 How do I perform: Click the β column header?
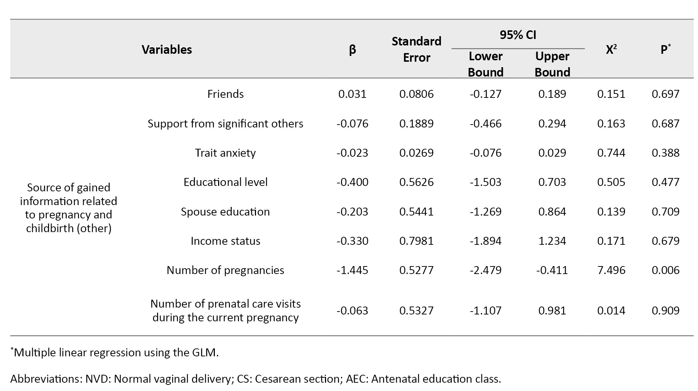[x=352, y=49]
